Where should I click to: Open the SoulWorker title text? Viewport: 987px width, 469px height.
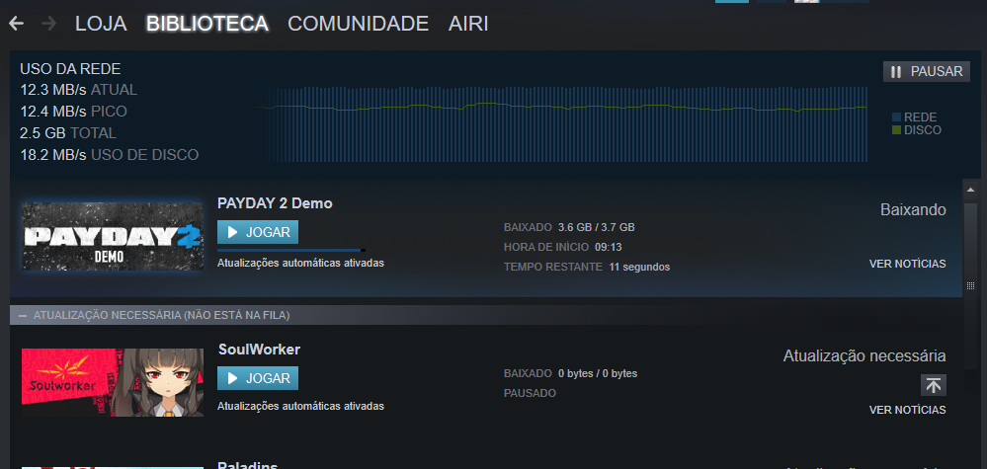click(x=259, y=350)
